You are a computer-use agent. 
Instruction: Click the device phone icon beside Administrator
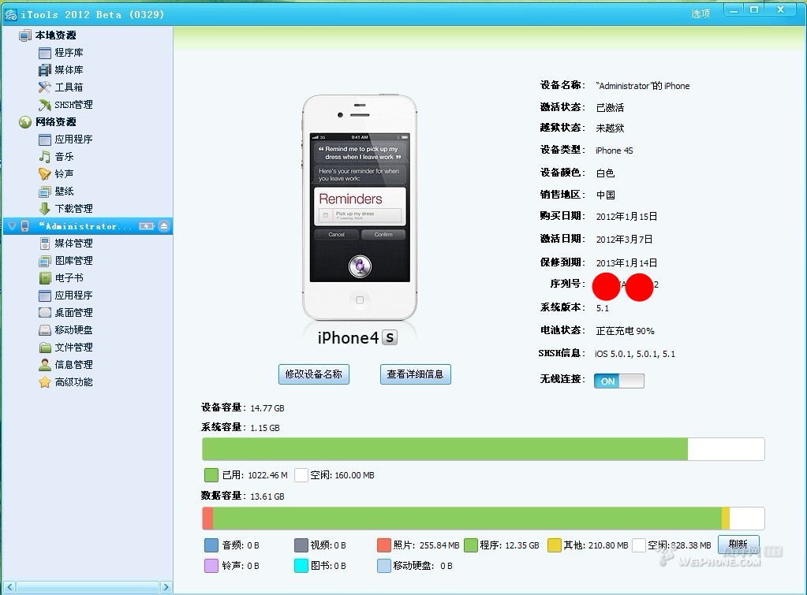[x=24, y=226]
